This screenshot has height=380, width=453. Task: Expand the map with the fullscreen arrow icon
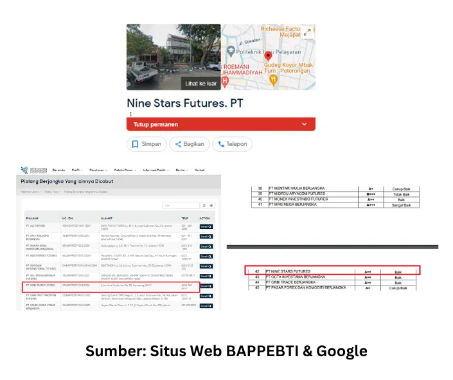click(307, 32)
